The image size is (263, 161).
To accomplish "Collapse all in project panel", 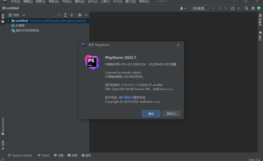I will pos(72,15).
